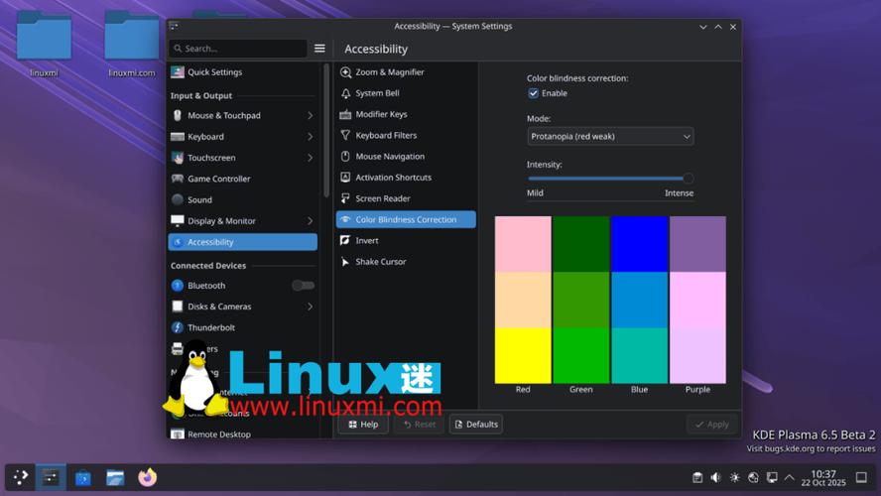Open Thunderbolt settings

[x=243, y=327]
